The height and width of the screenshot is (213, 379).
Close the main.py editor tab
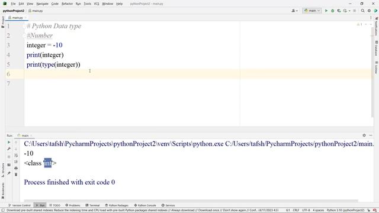tap(25, 18)
